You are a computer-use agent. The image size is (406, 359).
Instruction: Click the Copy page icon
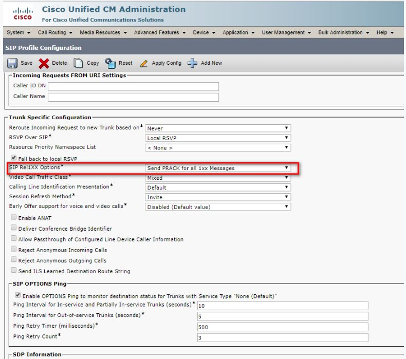[75, 63]
